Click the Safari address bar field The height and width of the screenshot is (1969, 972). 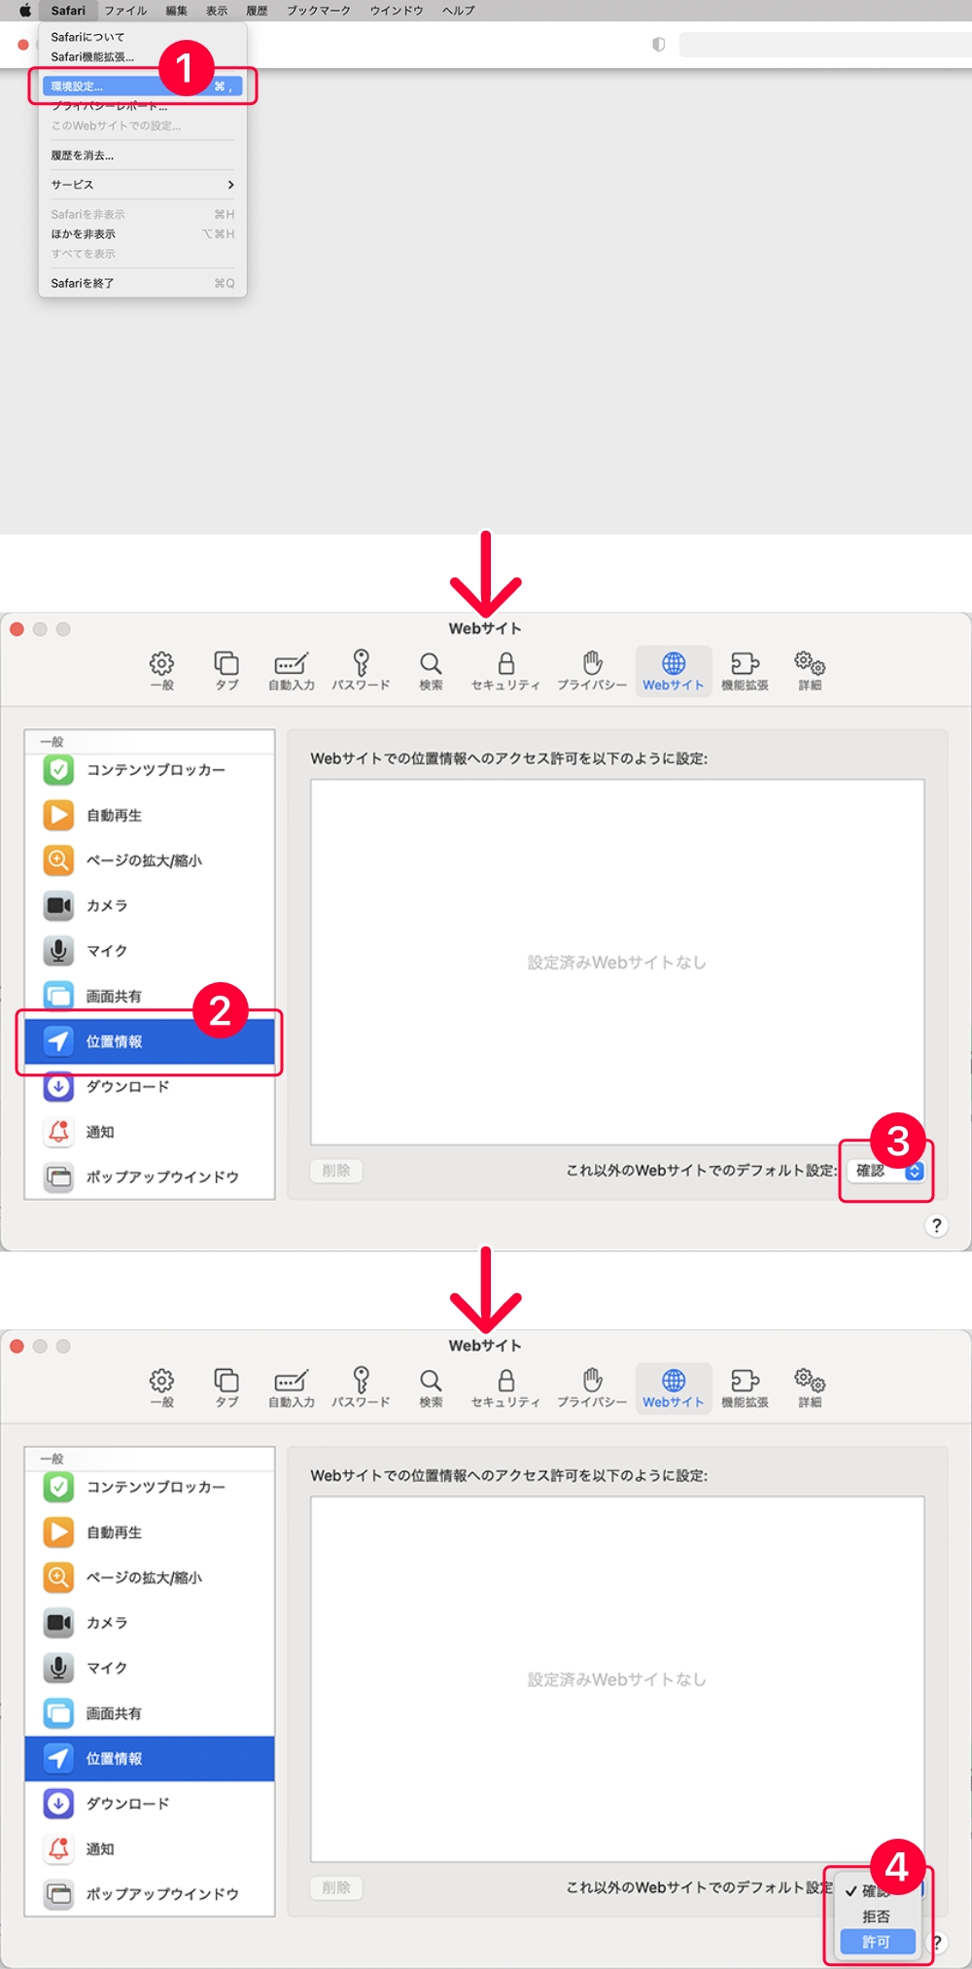click(825, 45)
